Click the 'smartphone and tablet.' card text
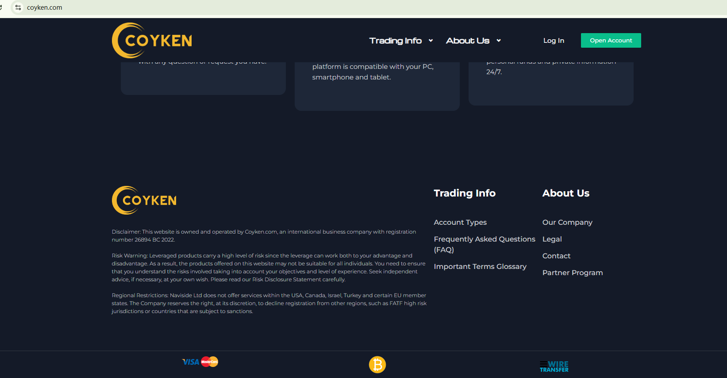The height and width of the screenshot is (378, 727). click(x=351, y=77)
